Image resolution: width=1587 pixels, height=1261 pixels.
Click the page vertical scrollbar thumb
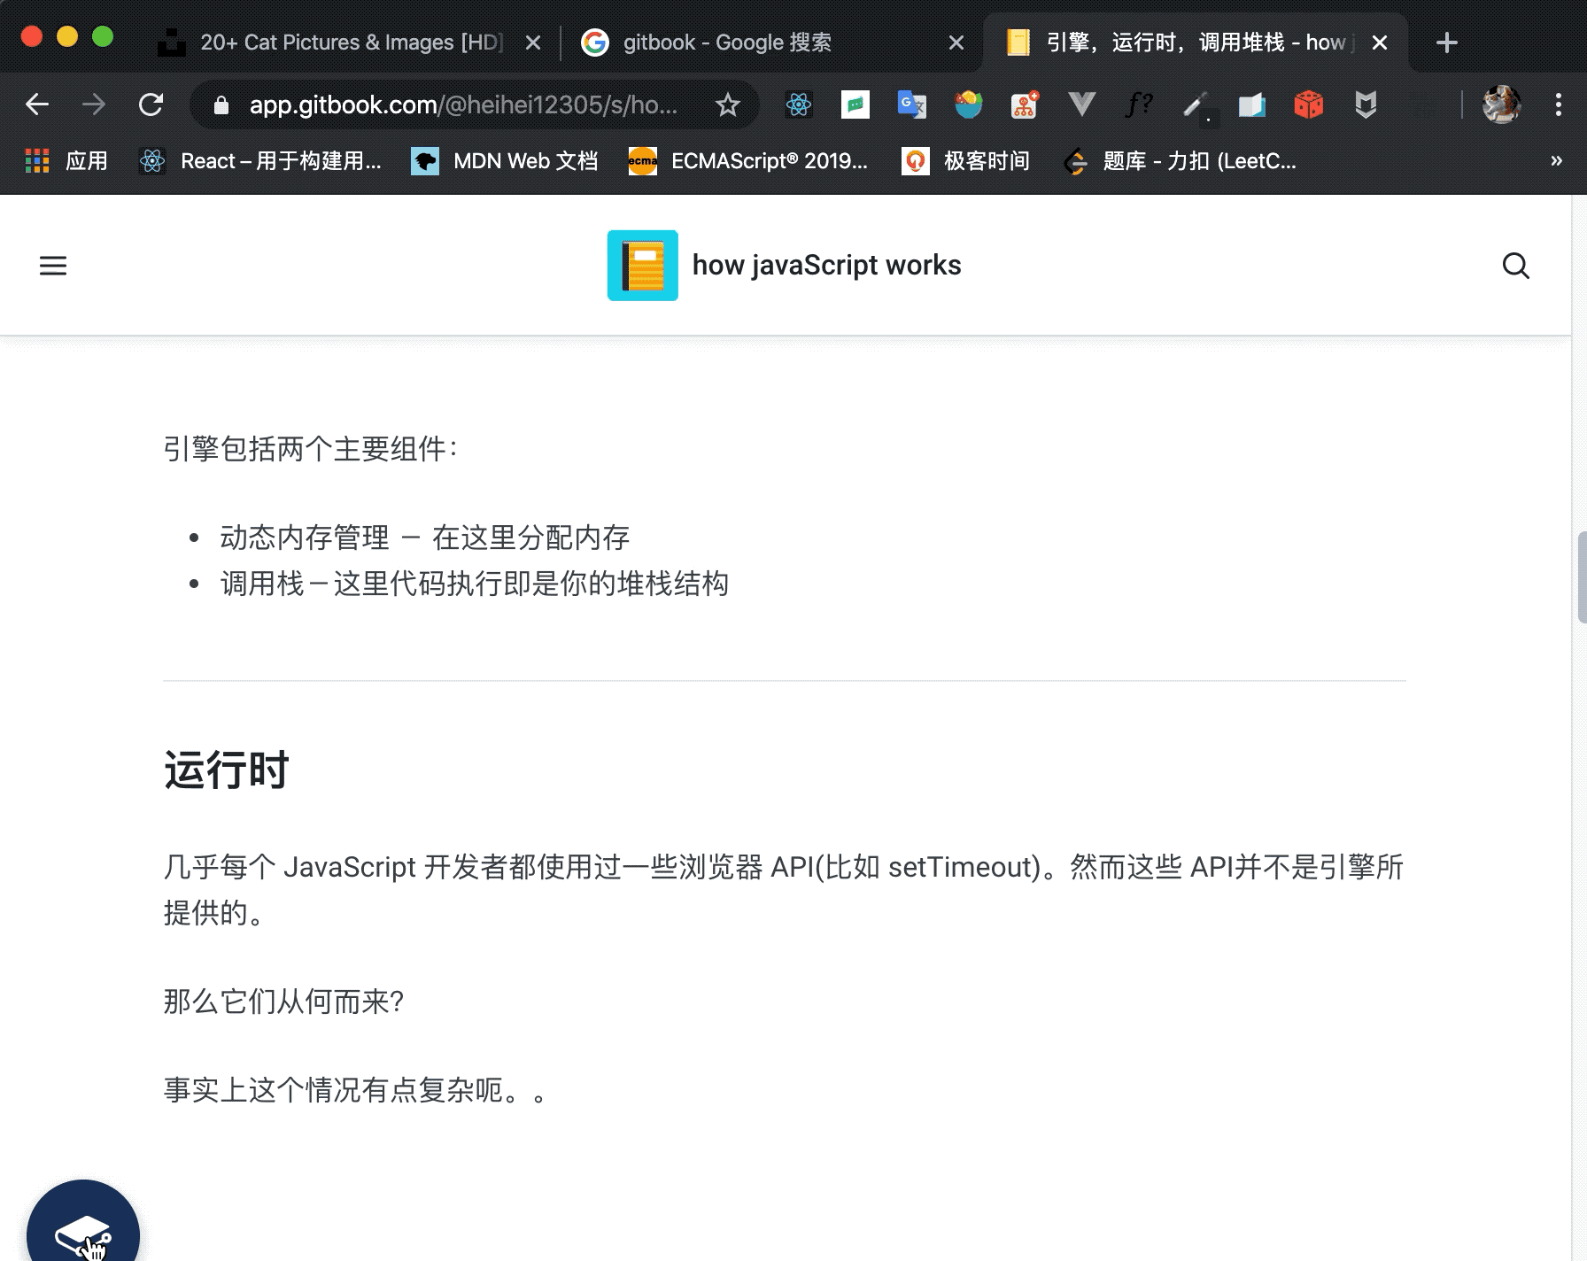(x=1581, y=577)
